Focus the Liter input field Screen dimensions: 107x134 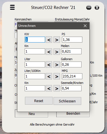pos(35,64)
